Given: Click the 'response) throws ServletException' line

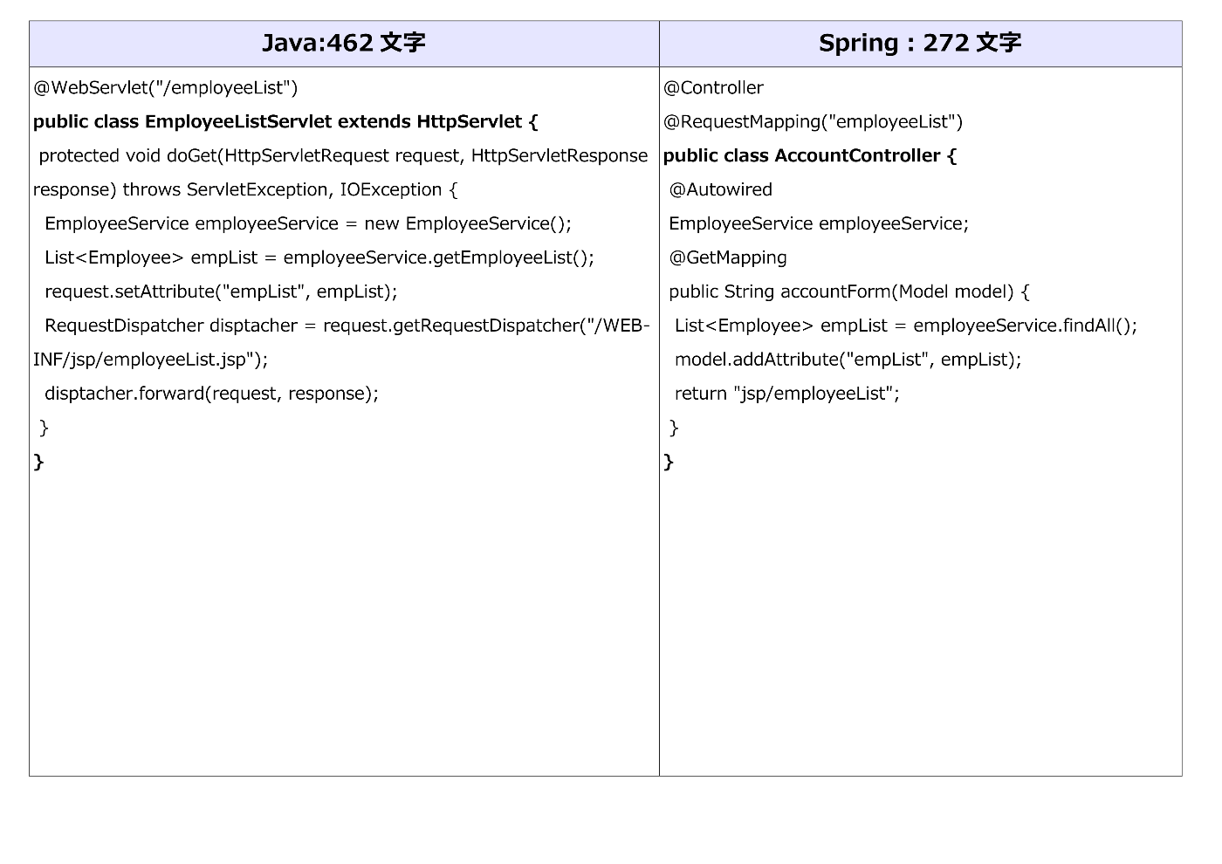Looking at the screenshot, I should click(x=245, y=190).
